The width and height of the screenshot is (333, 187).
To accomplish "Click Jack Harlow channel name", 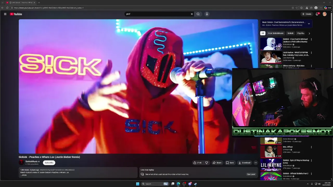I will [287, 58].
